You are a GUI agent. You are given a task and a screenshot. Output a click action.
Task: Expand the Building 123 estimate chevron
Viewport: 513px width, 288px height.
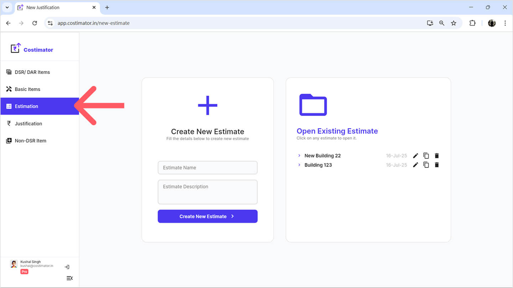[x=299, y=165]
